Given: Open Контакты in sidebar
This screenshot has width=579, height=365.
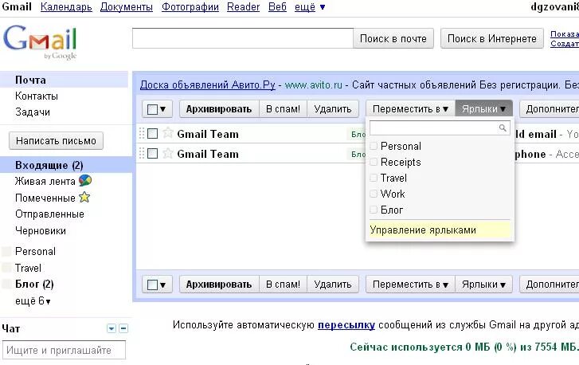Looking at the screenshot, I should coord(36,96).
